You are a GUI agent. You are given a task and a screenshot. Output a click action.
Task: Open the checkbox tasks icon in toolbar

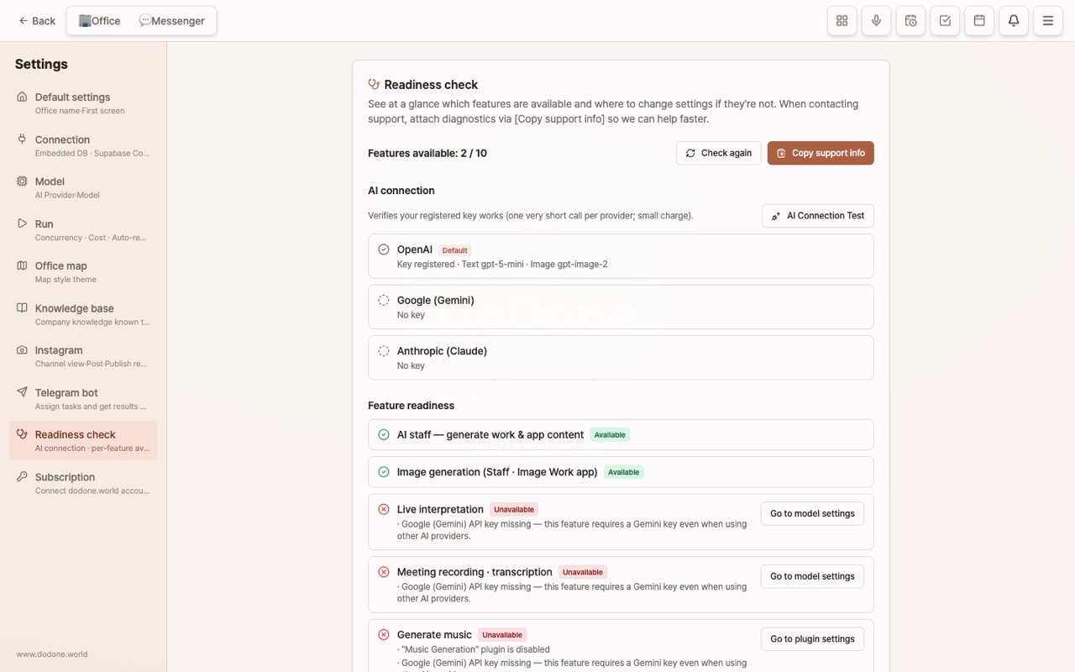tap(945, 21)
